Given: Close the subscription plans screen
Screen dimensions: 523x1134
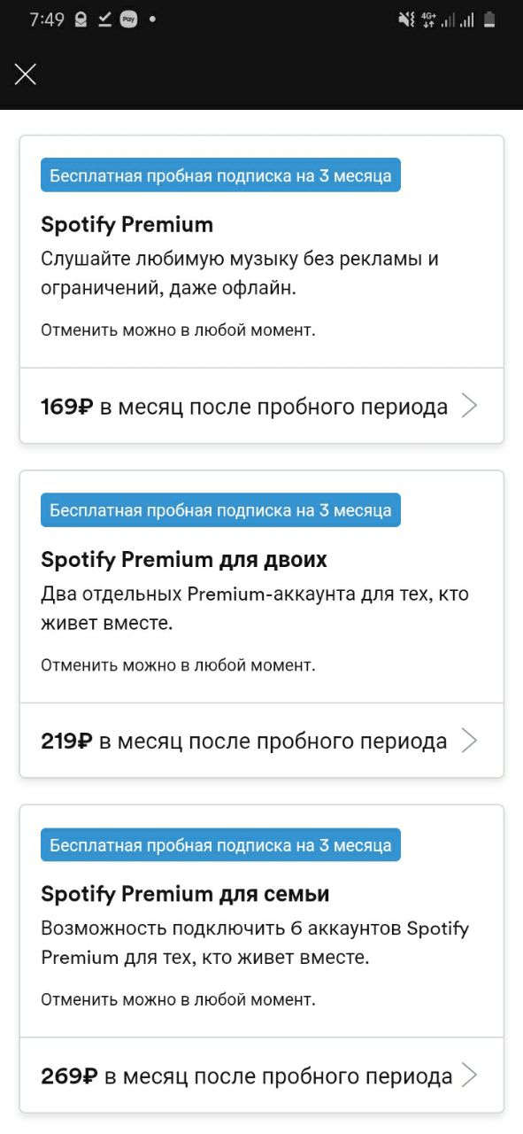Looking at the screenshot, I should [26, 74].
